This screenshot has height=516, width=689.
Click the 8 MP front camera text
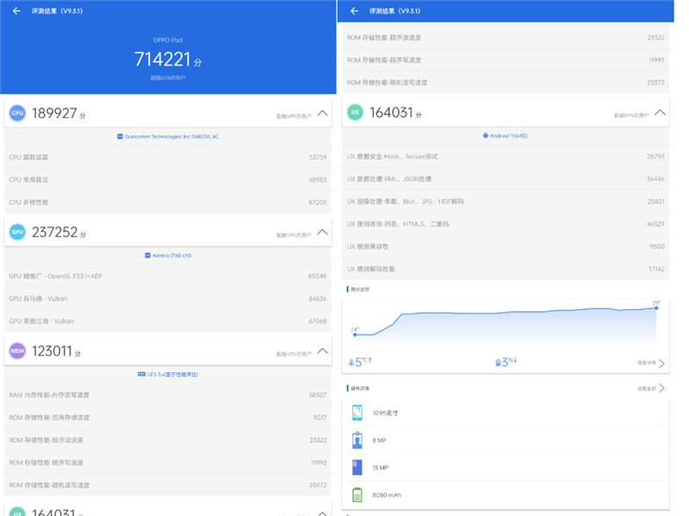(x=379, y=440)
